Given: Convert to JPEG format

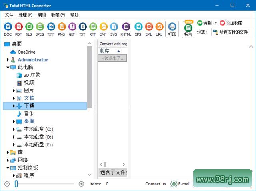Looking at the screenshot, I should pyautogui.click(x=40, y=29).
